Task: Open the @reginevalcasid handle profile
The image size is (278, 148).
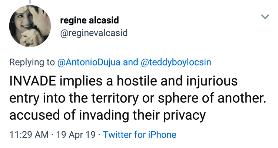Action: (x=94, y=33)
